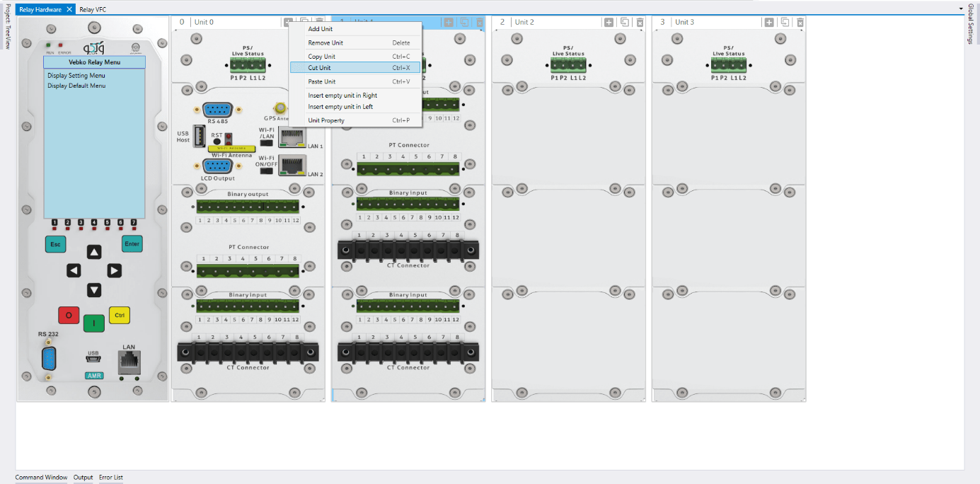Screen dimensions: 980x484
Task: Select Display Setting Menu on relay screen
Action: 76,76
